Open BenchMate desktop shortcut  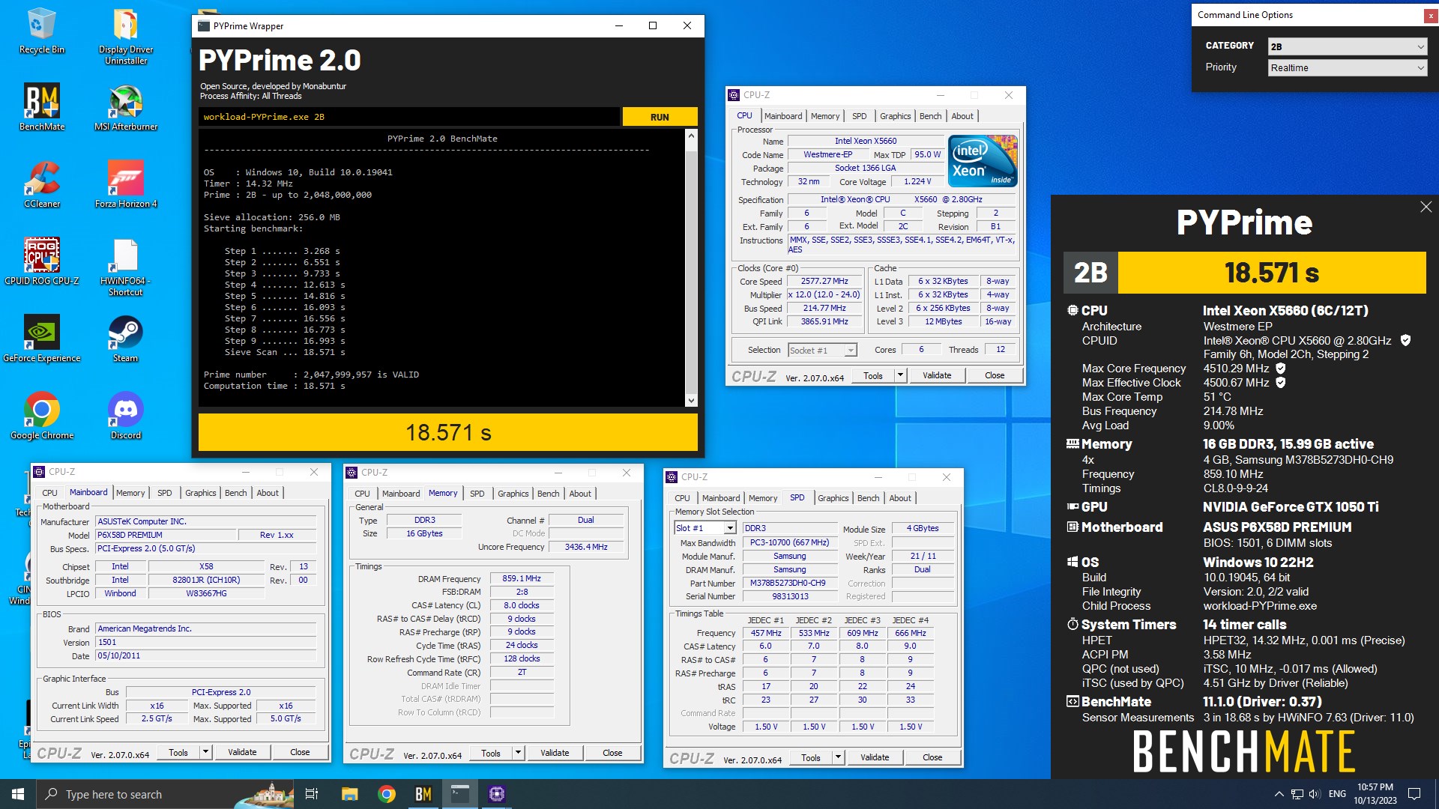click(42, 108)
